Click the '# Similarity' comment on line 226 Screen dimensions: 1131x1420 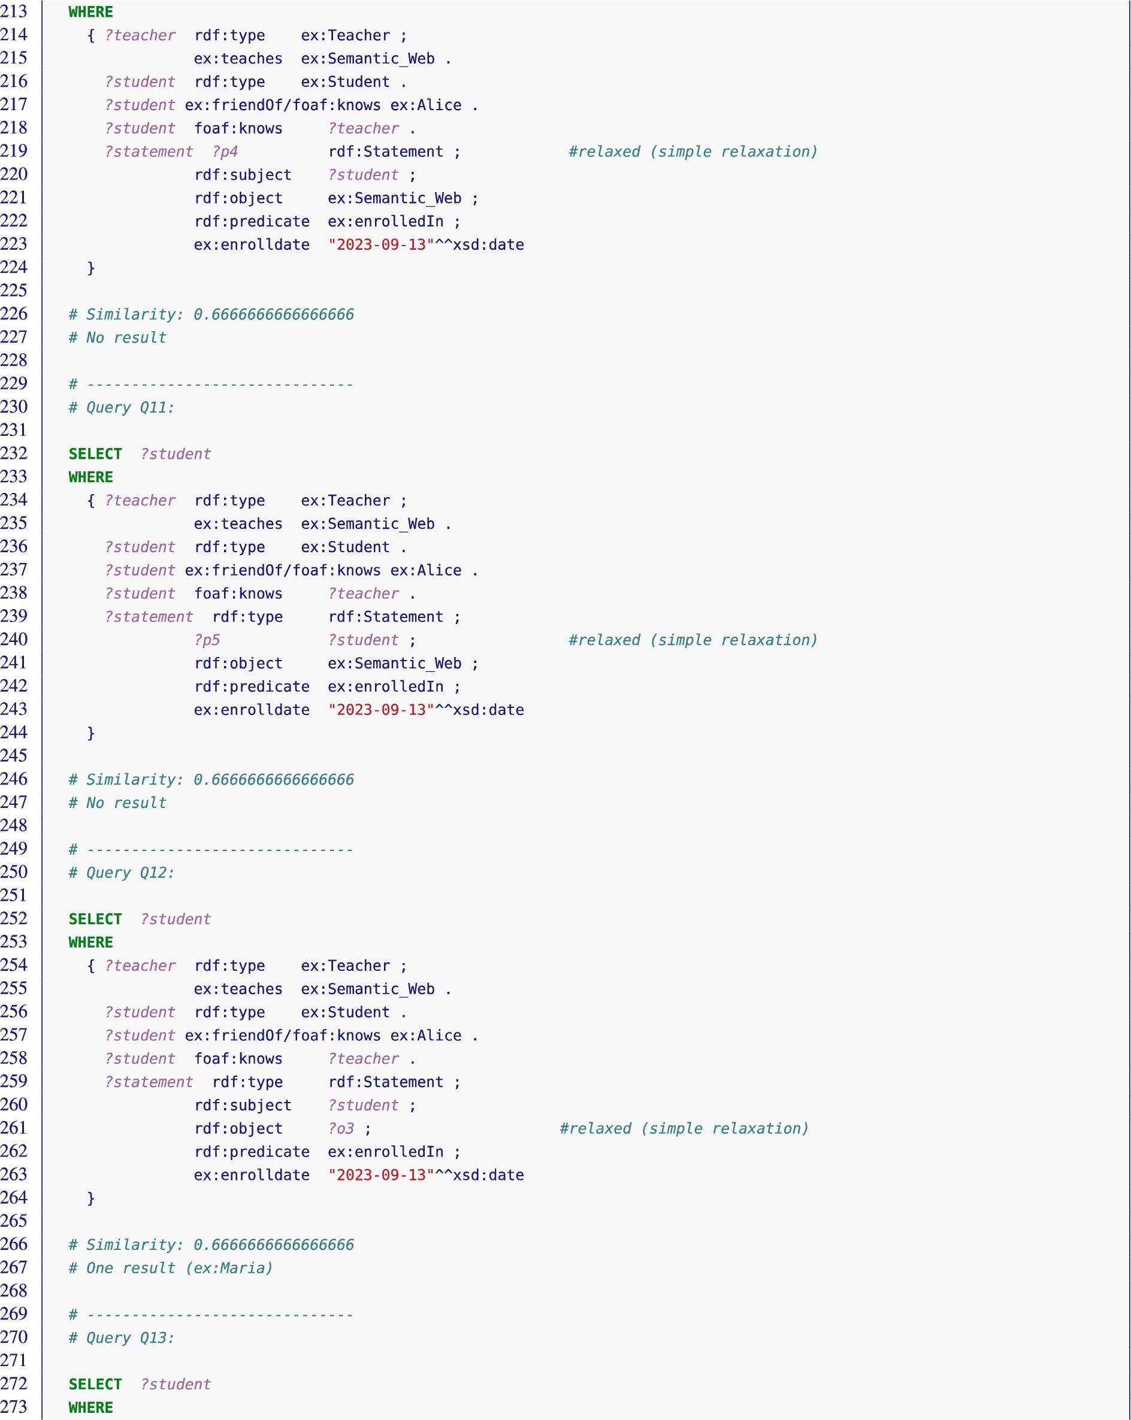[x=211, y=314]
